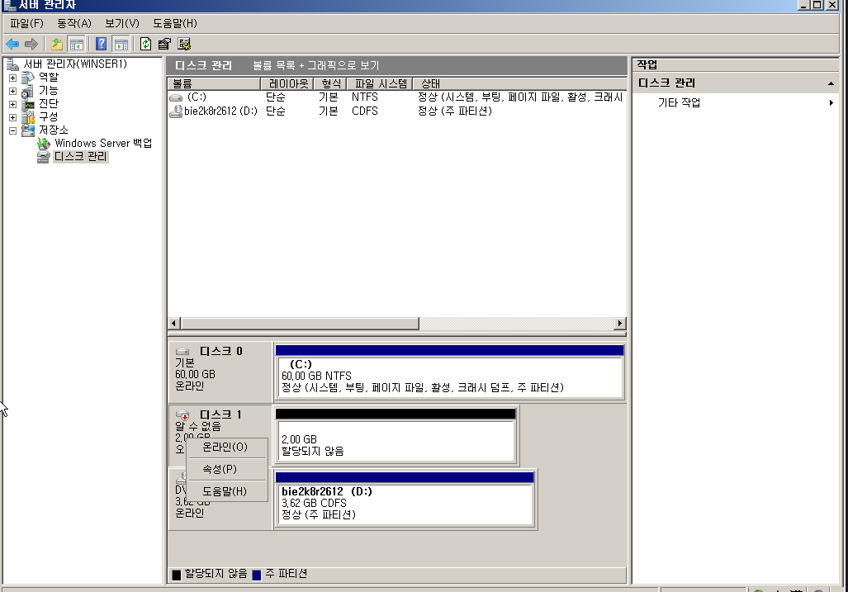Click the Refresh toolbar icon
Screen dimensions: 848x592
click(x=145, y=44)
